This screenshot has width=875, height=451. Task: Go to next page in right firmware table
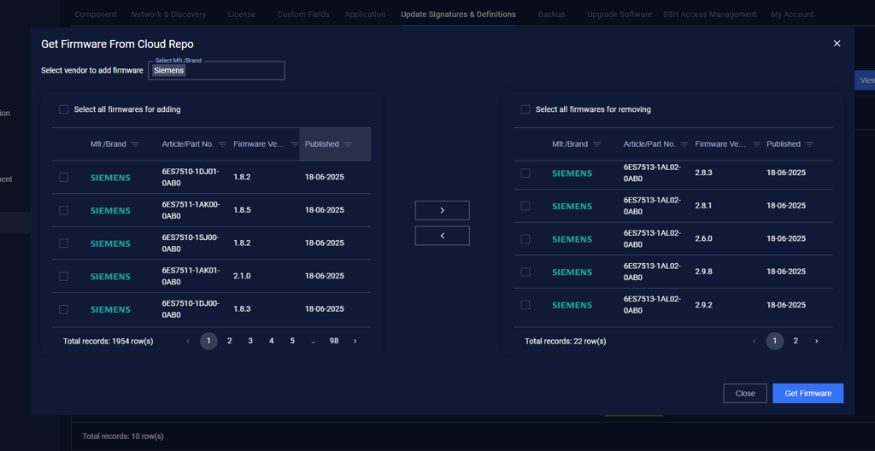817,341
